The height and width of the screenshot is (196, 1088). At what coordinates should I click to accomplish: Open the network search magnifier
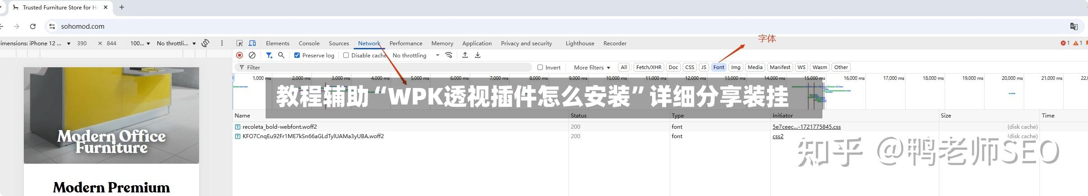(x=281, y=55)
